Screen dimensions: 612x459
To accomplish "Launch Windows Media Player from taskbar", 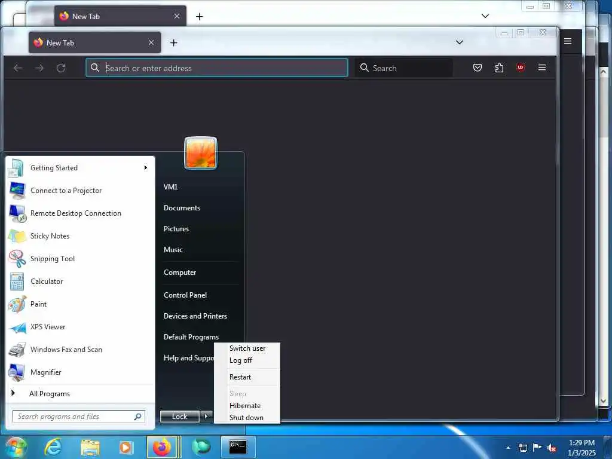I will click(126, 447).
